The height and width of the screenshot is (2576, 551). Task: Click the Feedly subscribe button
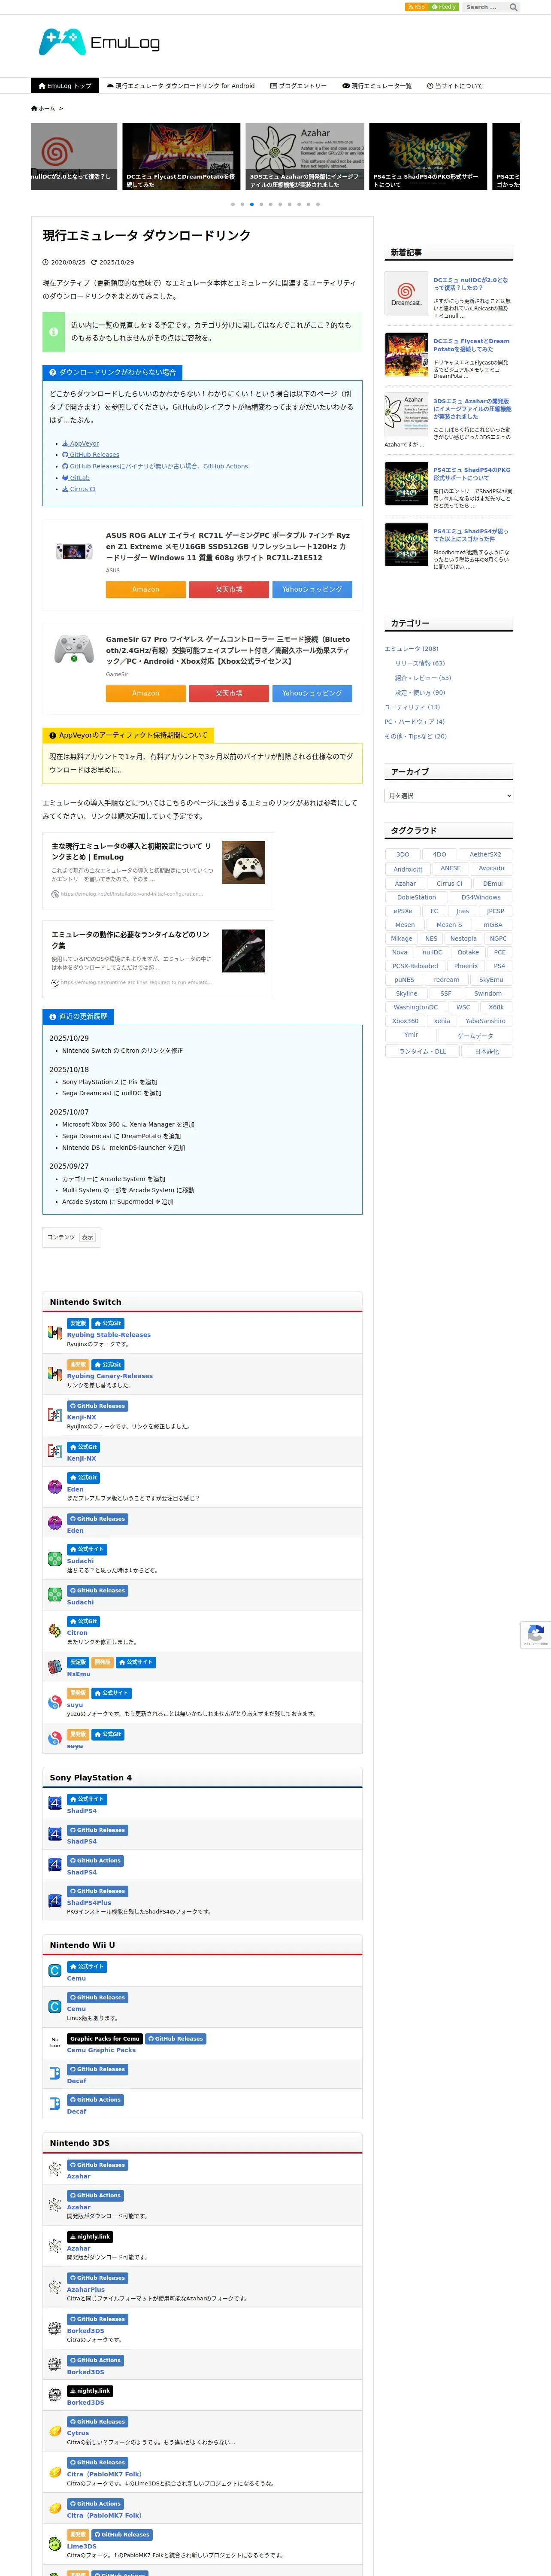click(x=444, y=7)
